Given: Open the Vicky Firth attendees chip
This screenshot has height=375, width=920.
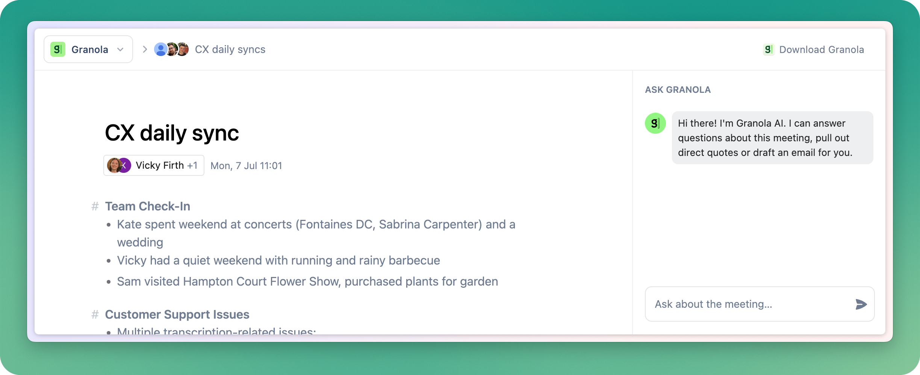Looking at the screenshot, I should point(154,165).
